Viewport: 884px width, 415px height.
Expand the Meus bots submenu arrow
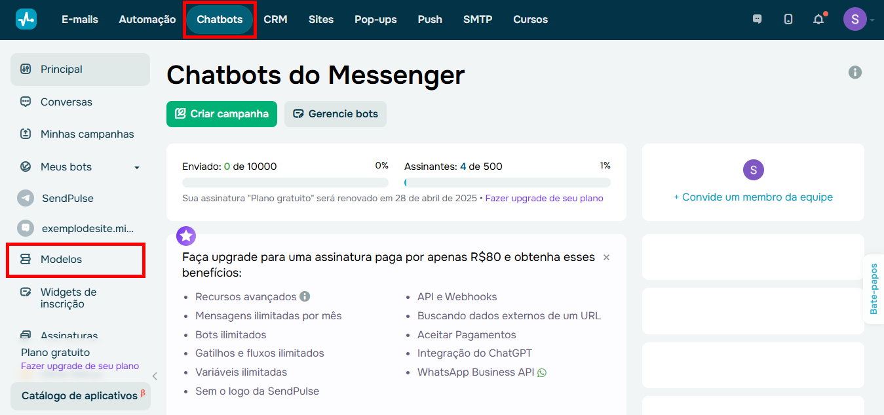click(137, 167)
